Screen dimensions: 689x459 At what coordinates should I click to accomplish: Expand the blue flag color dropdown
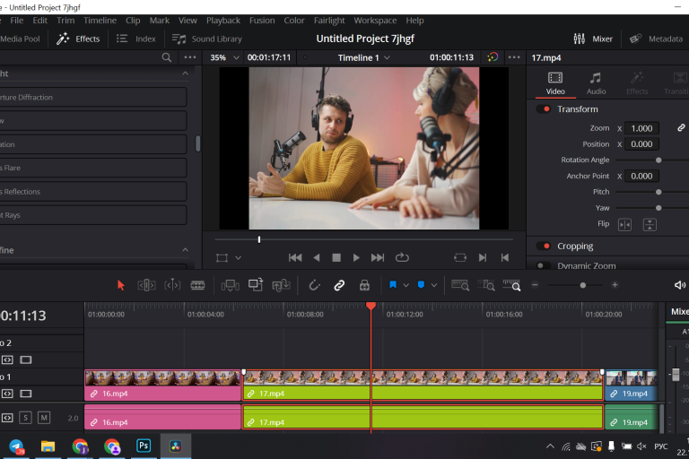(x=406, y=285)
